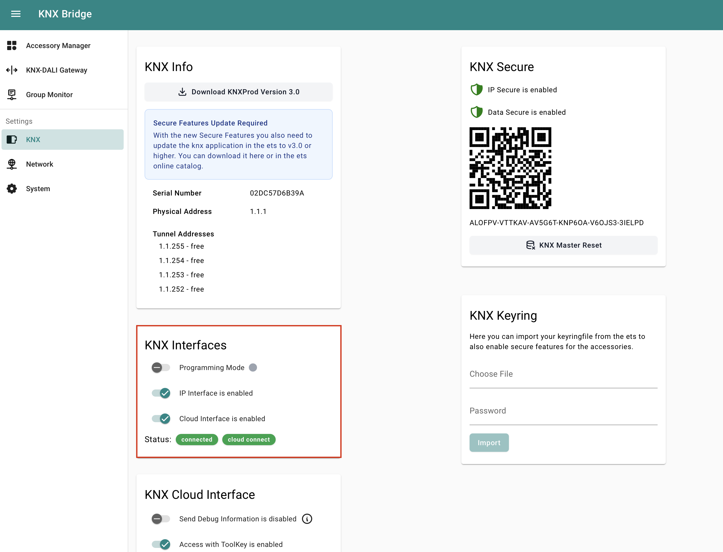Click the Settings section label

[19, 121]
